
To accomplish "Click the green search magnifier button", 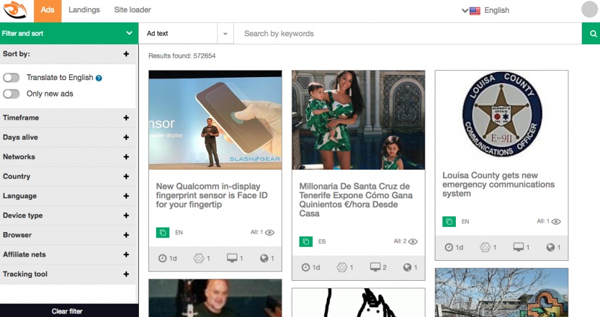I will click(x=591, y=34).
